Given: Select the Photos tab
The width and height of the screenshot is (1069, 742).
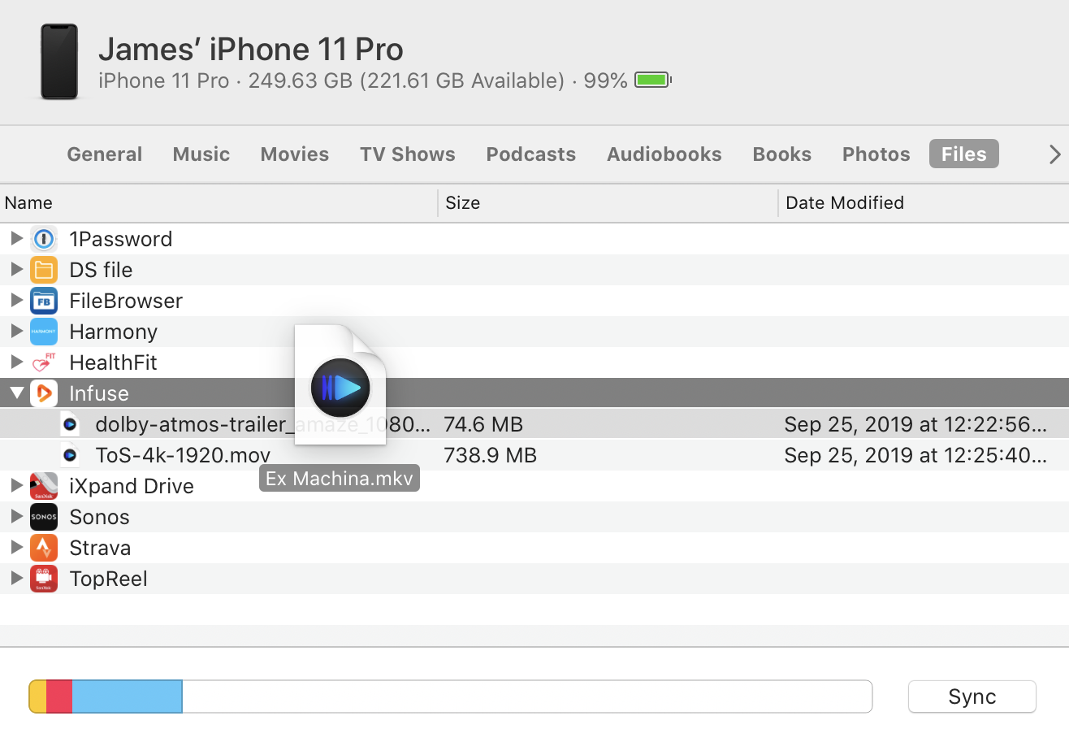Looking at the screenshot, I should click(x=876, y=154).
